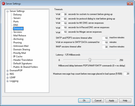The image size is (135, 106).
Task: Click the Ok button
Action: point(84,101)
